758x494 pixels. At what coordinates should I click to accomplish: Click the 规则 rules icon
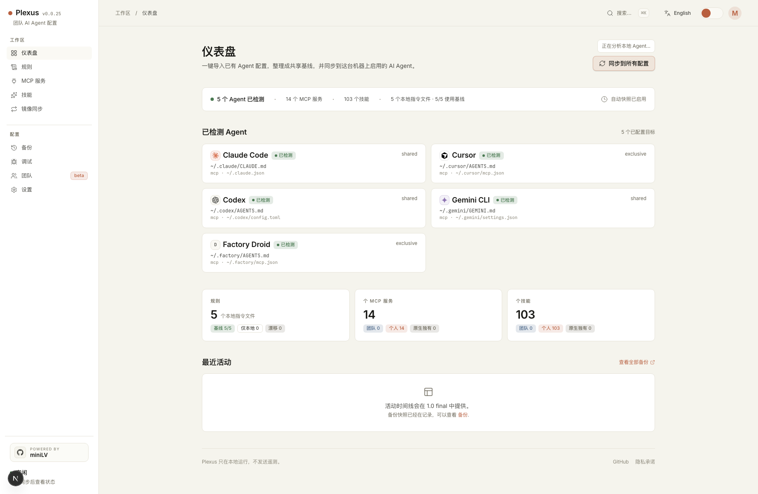click(14, 67)
